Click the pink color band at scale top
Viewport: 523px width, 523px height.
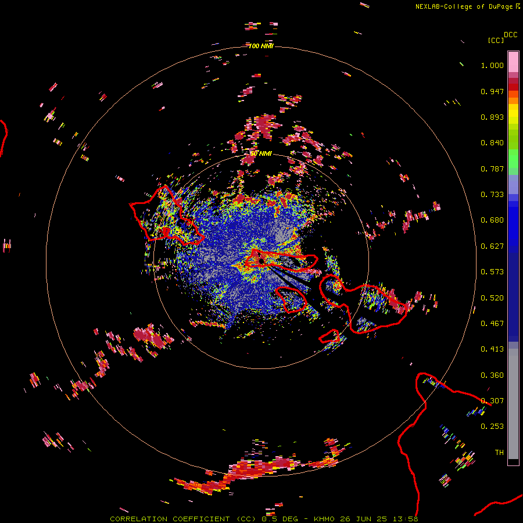(513, 62)
